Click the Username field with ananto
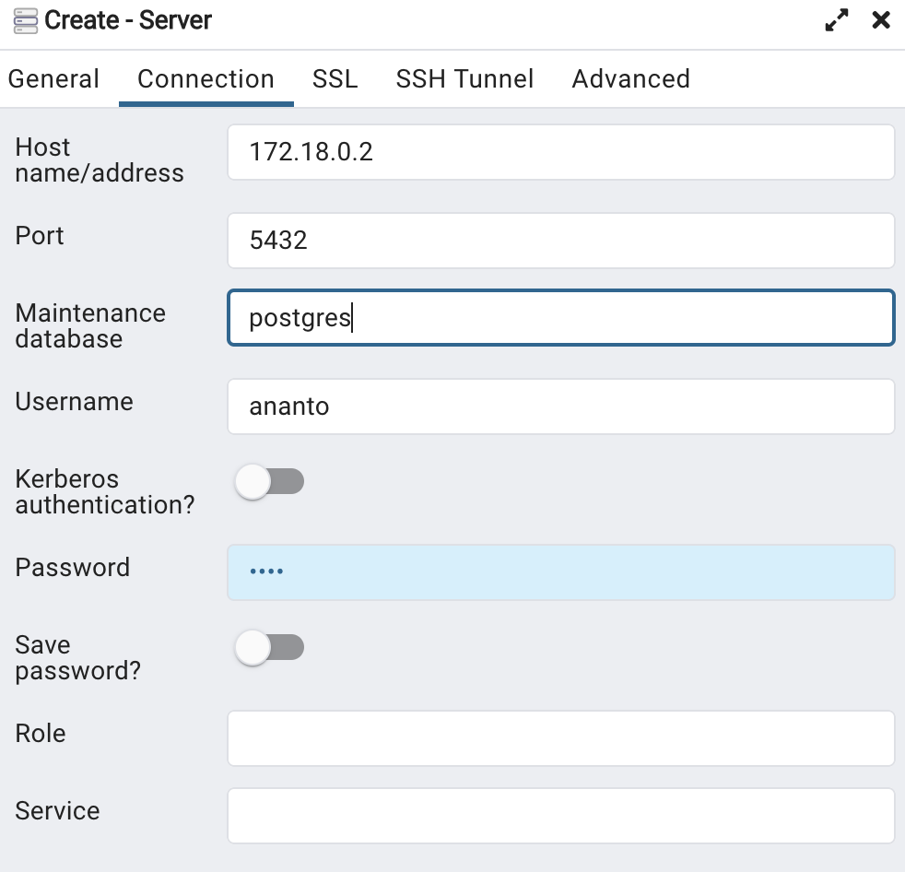Image resolution: width=905 pixels, height=872 pixels. [x=561, y=407]
